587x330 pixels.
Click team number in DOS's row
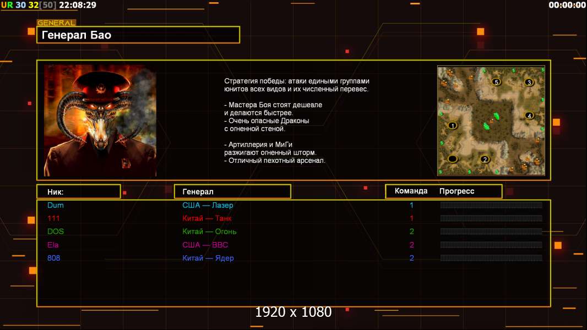(411, 232)
